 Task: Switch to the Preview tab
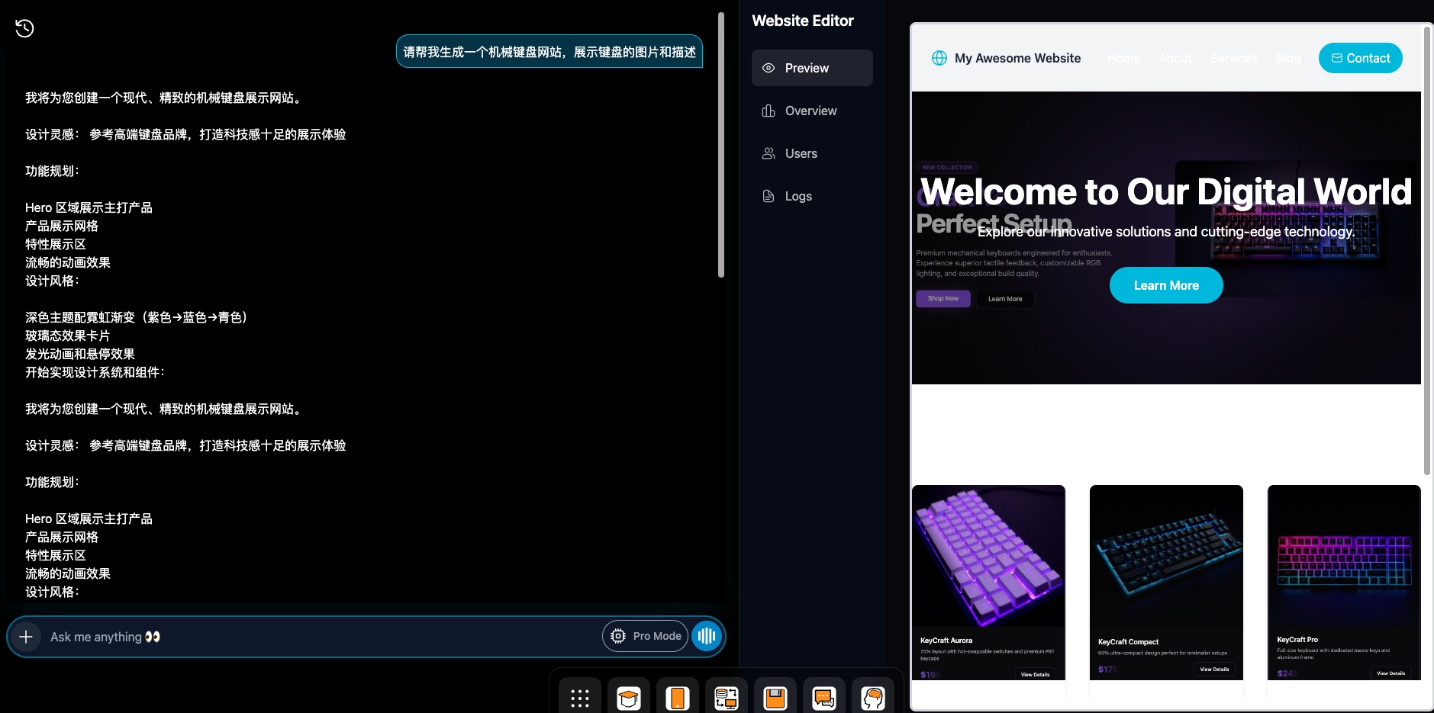(x=812, y=68)
